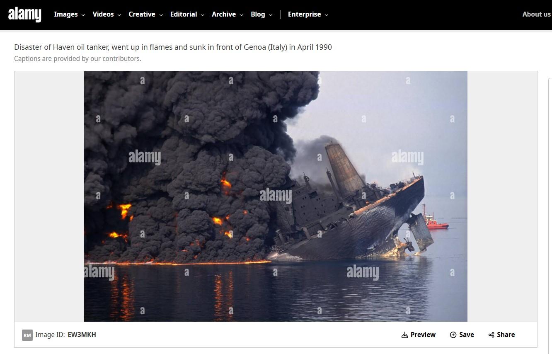The width and height of the screenshot is (552, 354).
Task: Expand the Blog menu chevron
Action: tap(271, 15)
